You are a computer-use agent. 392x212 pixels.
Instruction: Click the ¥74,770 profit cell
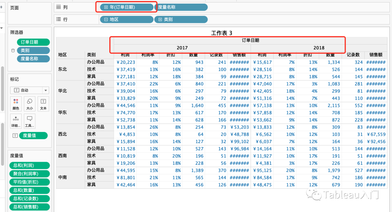tap(126, 113)
